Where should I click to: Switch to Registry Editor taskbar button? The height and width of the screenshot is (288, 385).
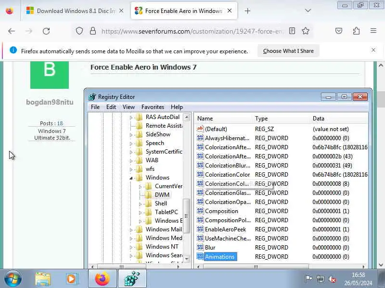132,278
